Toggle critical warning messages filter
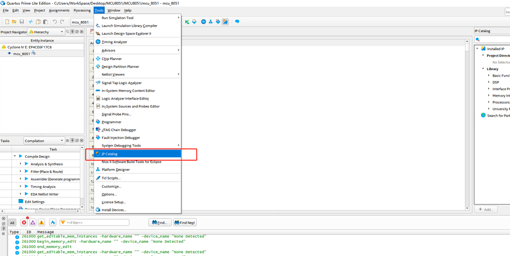This screenshot has width=510, height=256. tap(33, 222)
